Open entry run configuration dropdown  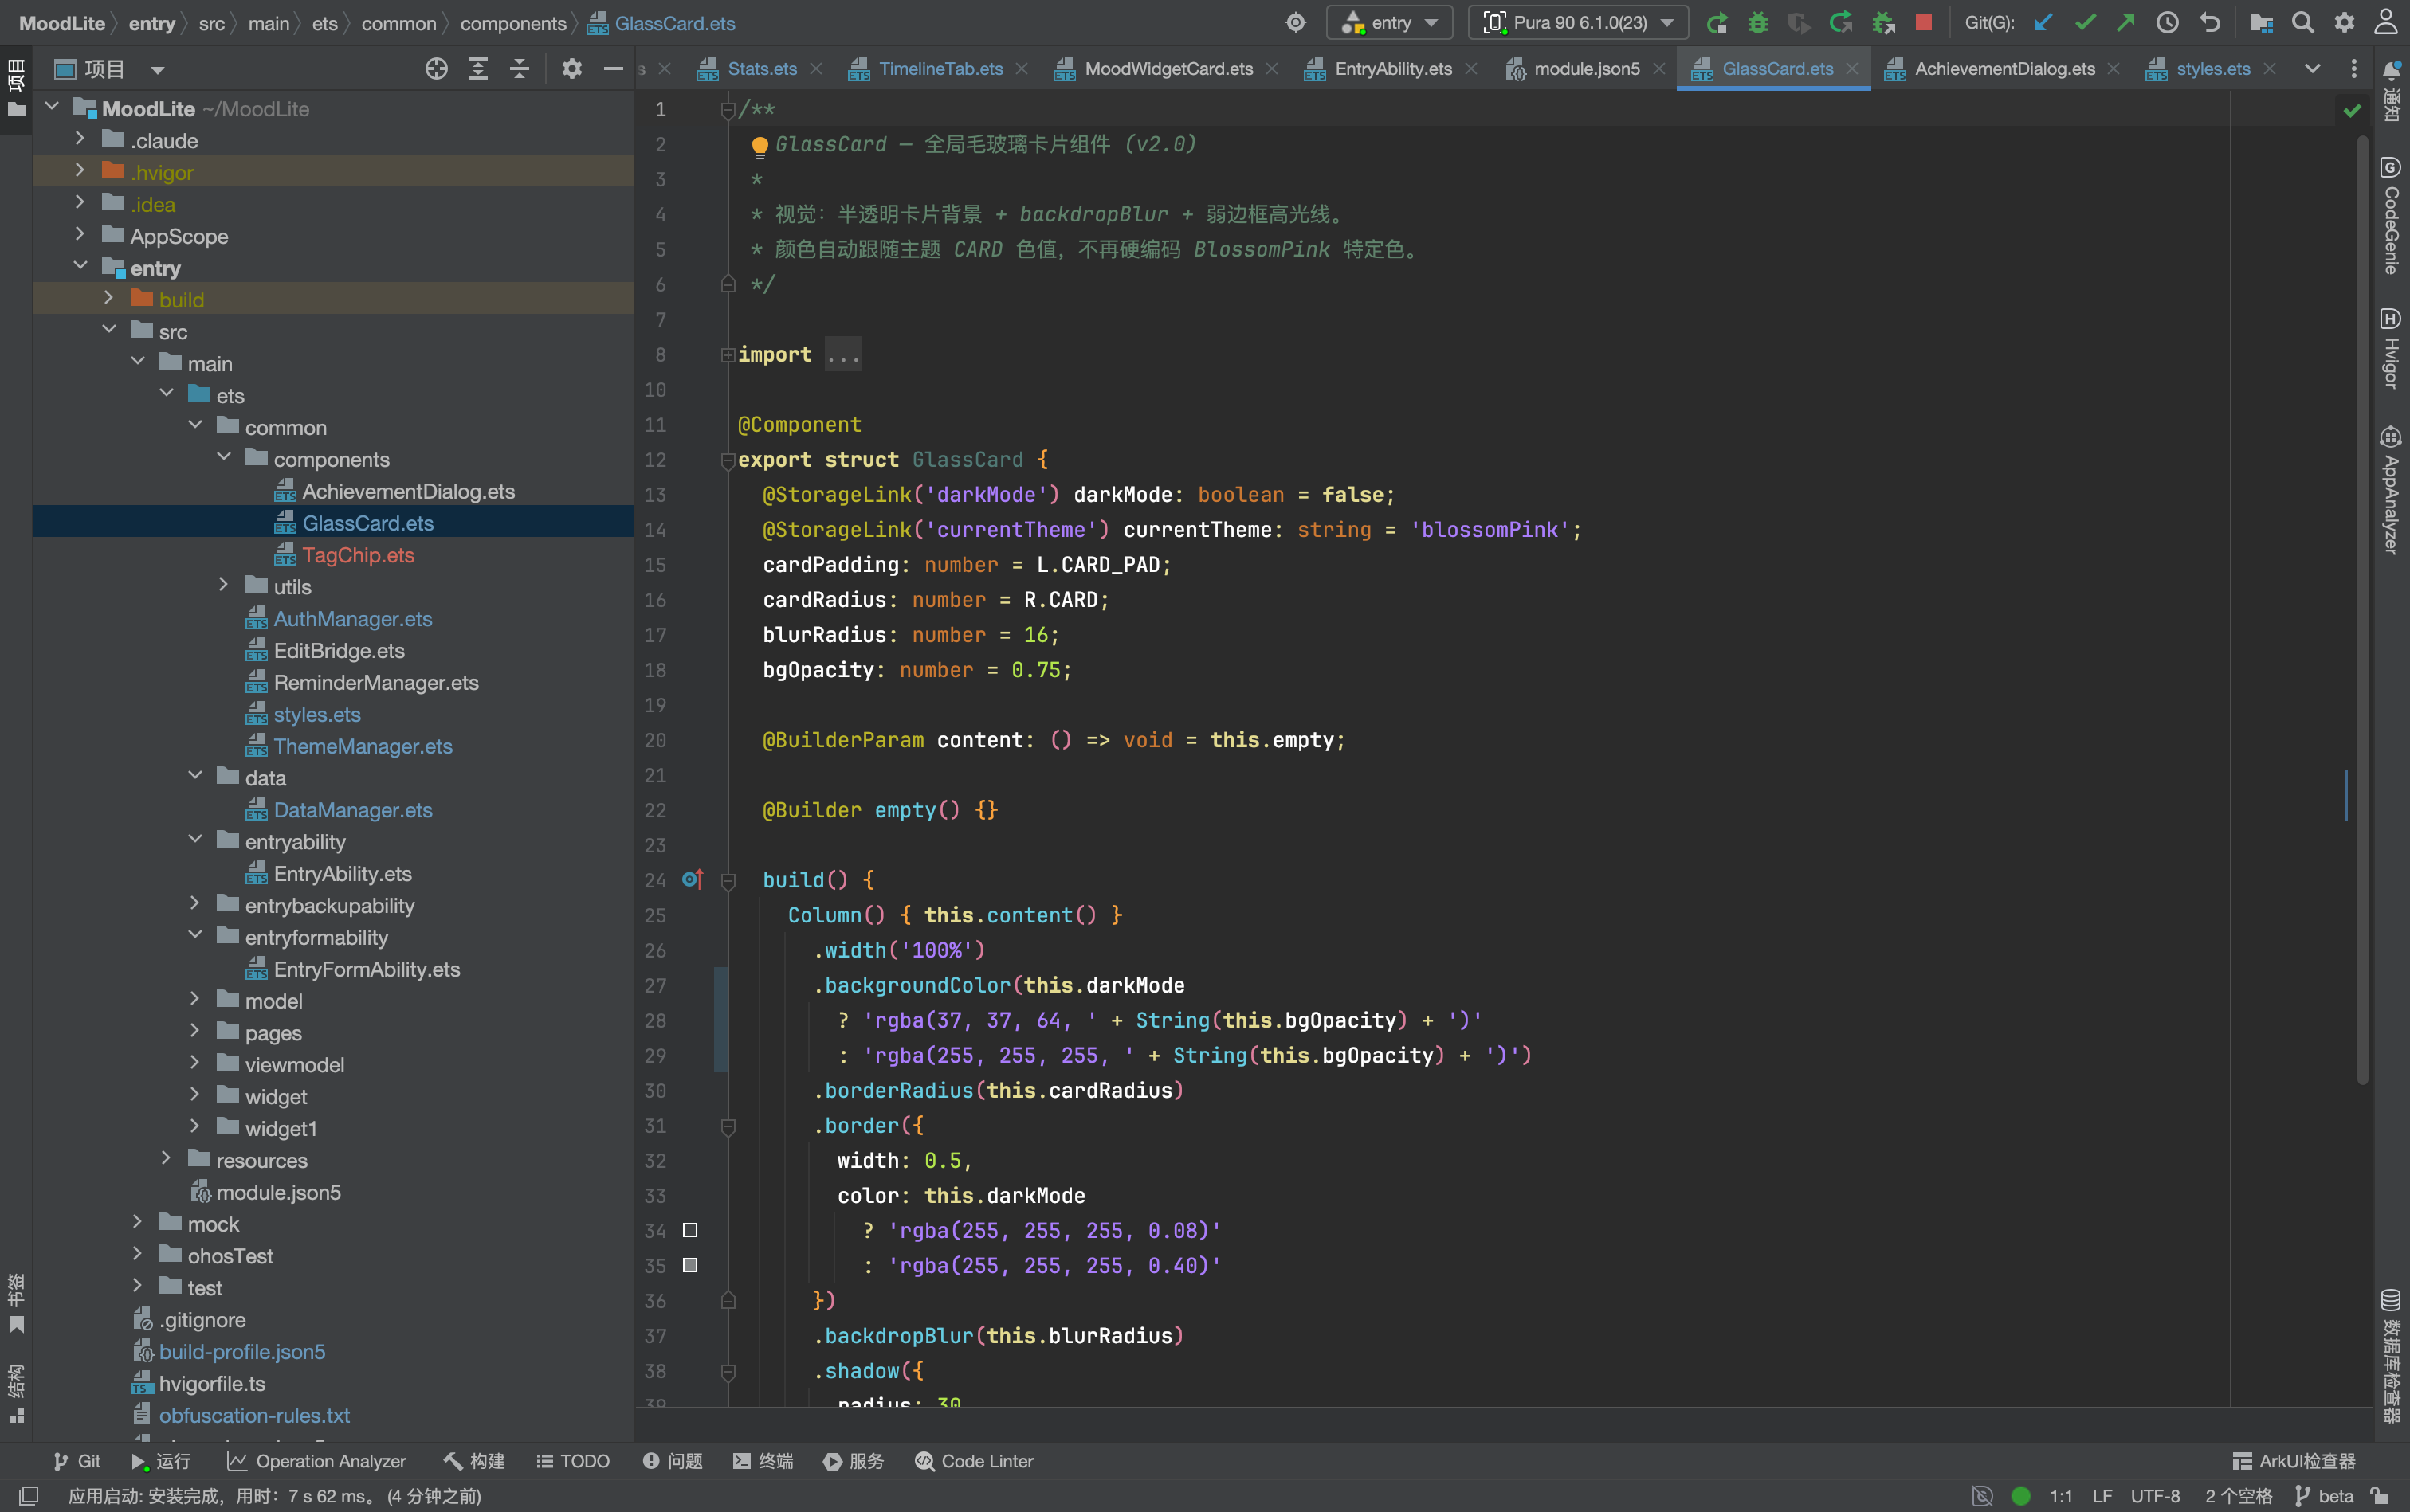pos(1390,22)
